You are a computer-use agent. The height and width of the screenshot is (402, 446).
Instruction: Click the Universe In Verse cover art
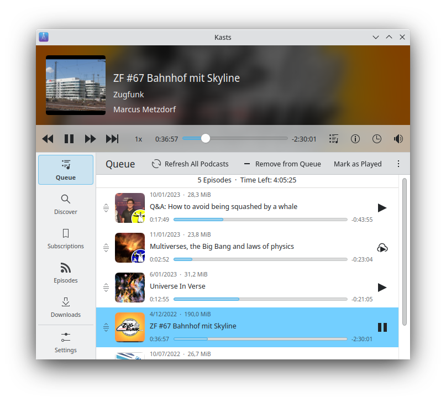[x=130, y=288]
